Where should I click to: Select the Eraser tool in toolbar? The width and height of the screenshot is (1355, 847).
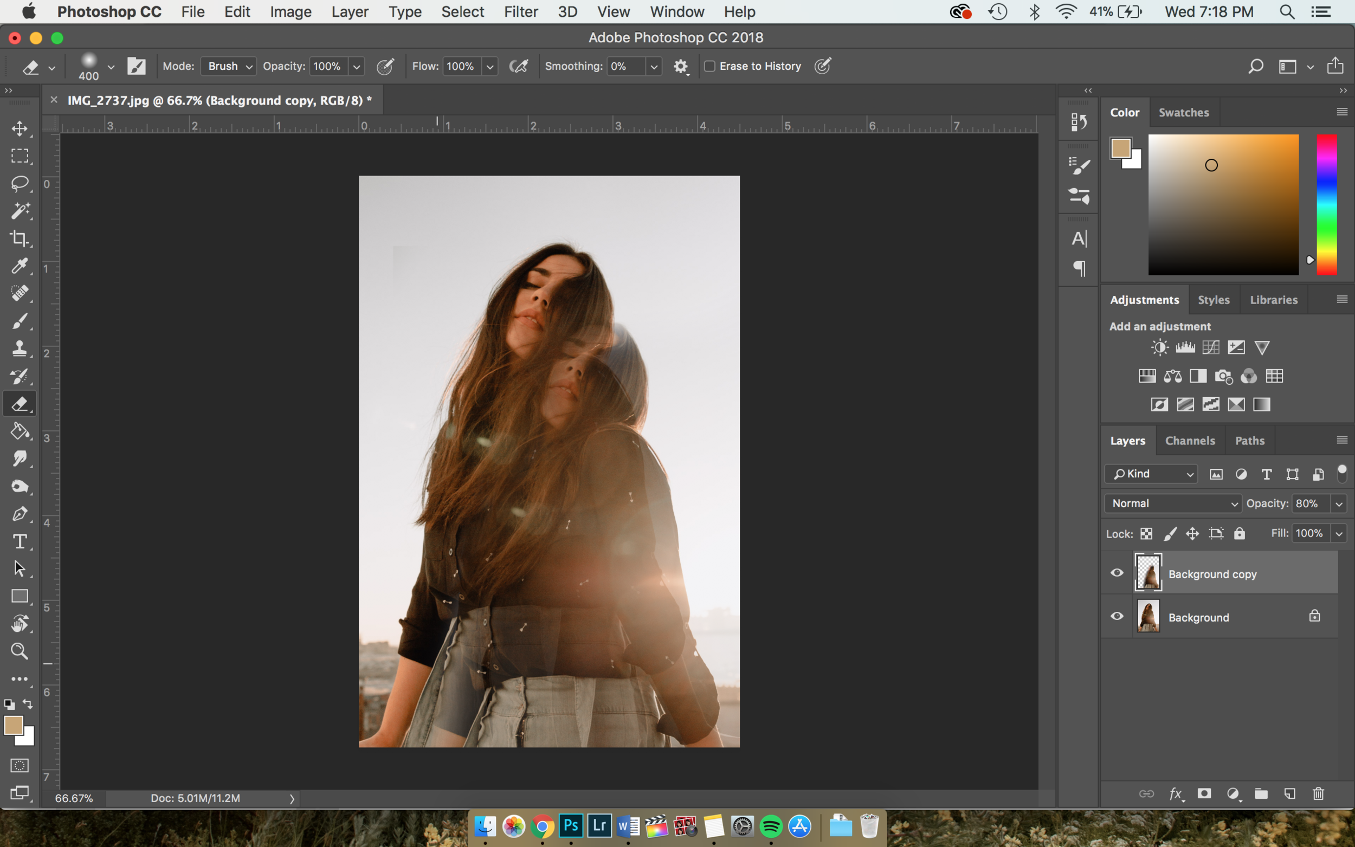[x=20, y=403]
